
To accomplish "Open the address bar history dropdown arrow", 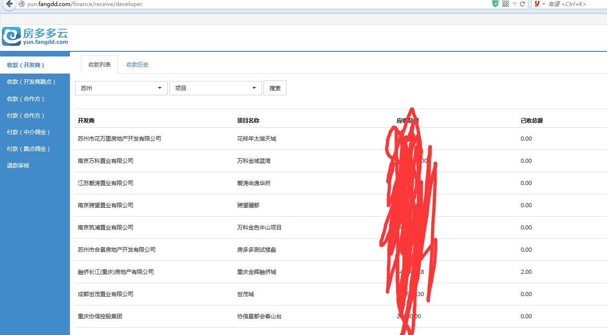I will 514,4.
